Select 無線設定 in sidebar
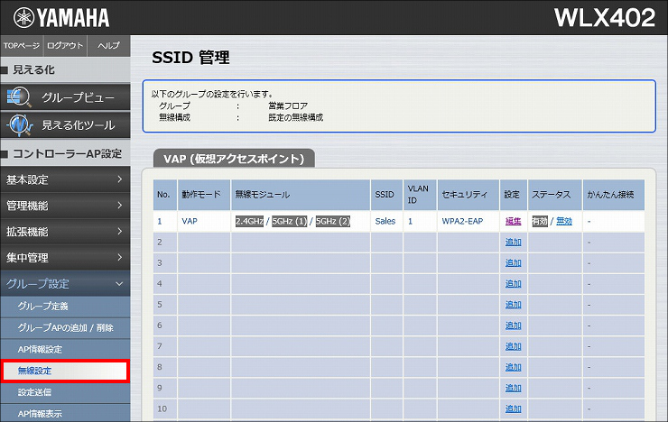This screenshot has height=422, width=668. click(65, 371)
